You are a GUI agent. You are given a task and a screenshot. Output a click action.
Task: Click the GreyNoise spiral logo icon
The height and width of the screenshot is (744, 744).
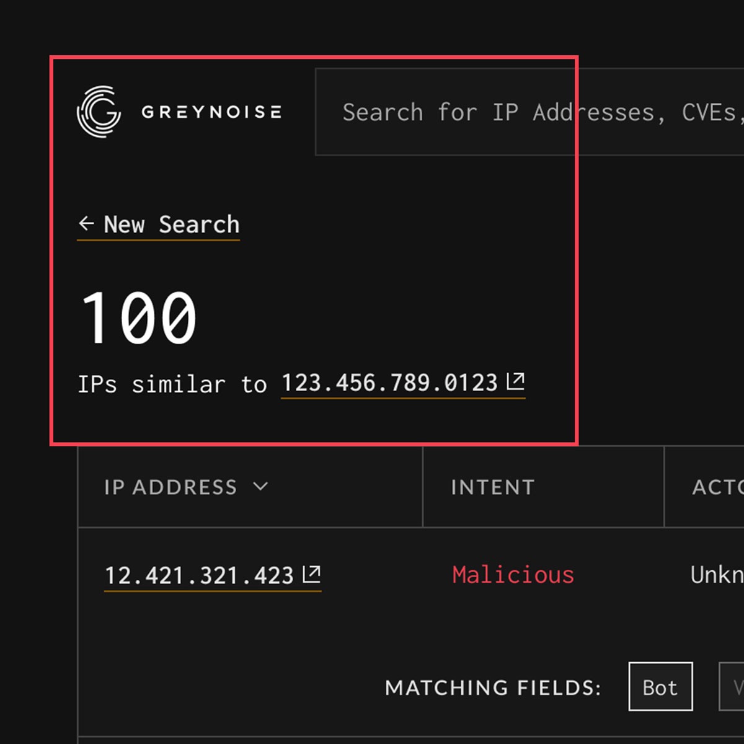tap(99, 112)
